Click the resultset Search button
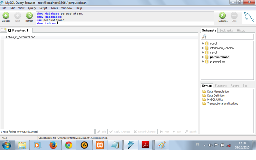The image size is (256, 160). tap(191, 131)
